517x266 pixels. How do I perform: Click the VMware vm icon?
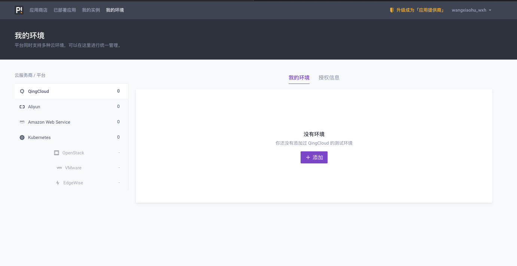pos(59,168)
